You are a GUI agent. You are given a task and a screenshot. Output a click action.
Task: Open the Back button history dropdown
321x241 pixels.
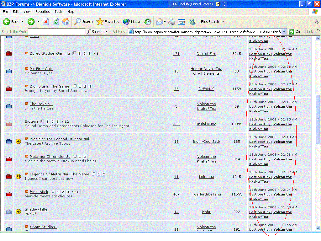tap(22, 22)
